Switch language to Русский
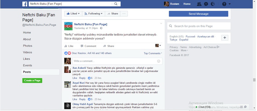Image resolution: width=257 pixels, height=111 pixels. pyautogui.click(x=190, y=37)
